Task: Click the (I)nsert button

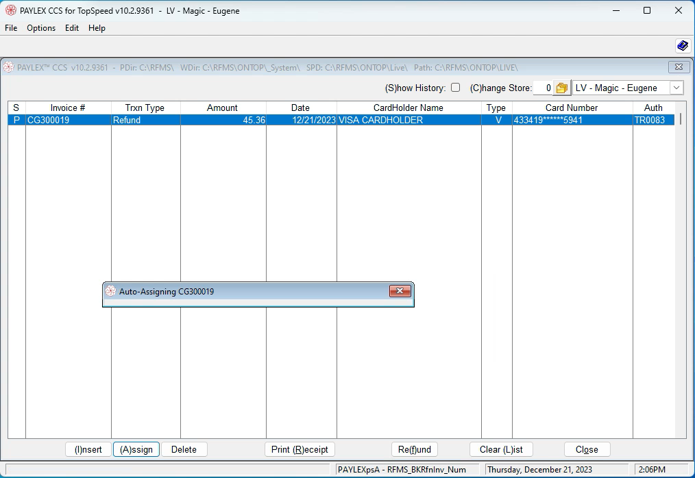Action: point(88,449)
